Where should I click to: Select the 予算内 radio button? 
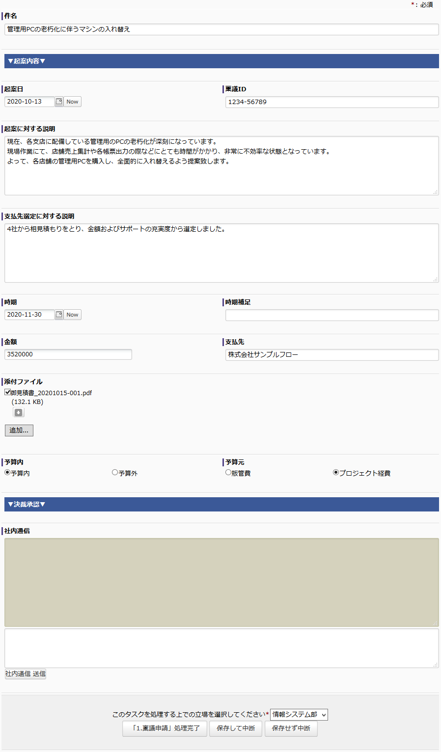(7, 473)
